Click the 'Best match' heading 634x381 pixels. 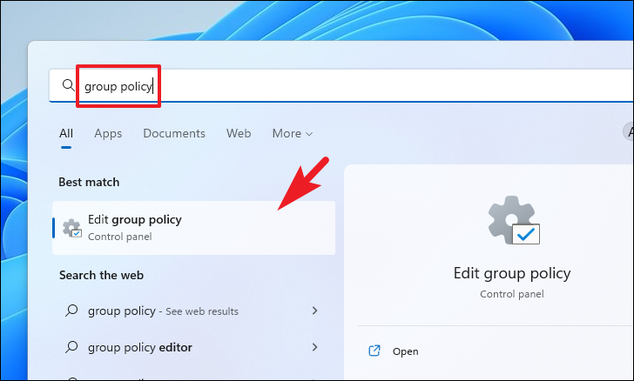click(x=89, y=182)
